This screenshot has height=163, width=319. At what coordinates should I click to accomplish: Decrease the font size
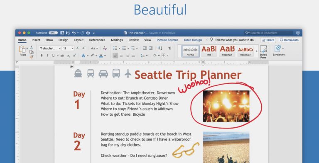click(83, 48)
